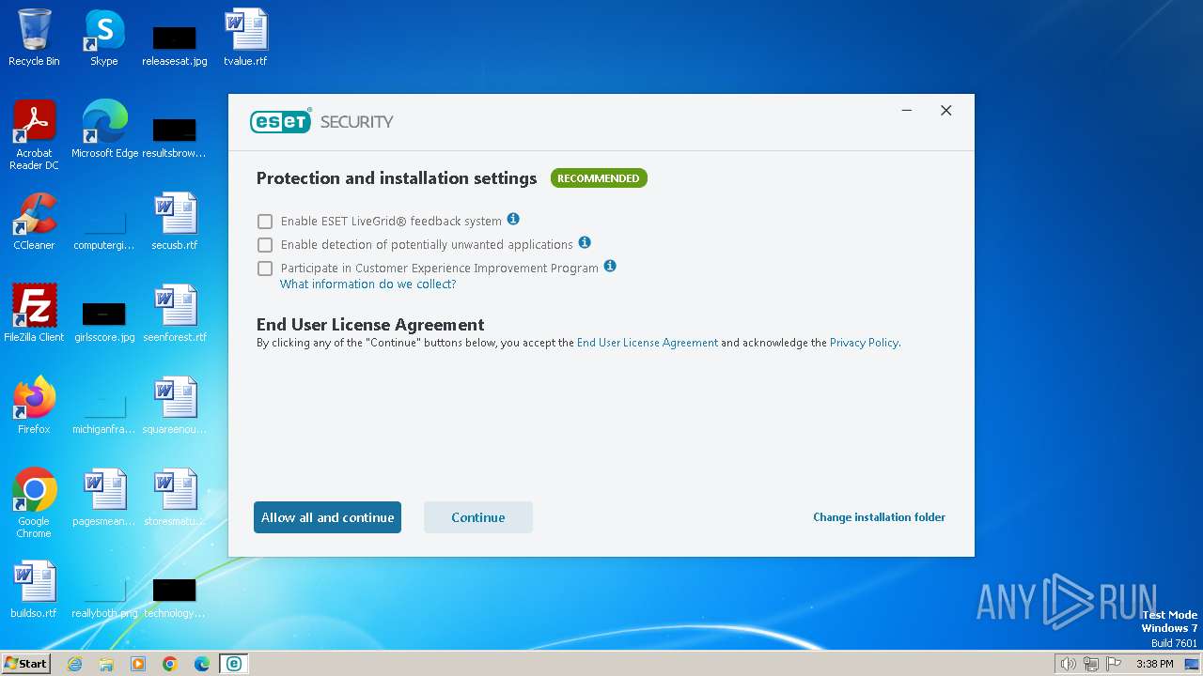Launch Chrome from the taskbar
This screenshot has width=1203, height=676.
click(x=170, y=664)
